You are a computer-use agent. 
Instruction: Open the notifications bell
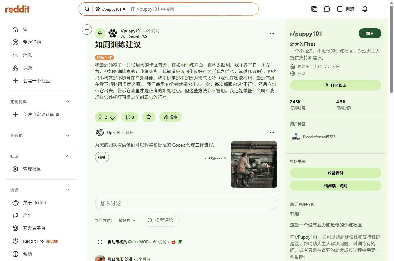pos(365,9)
